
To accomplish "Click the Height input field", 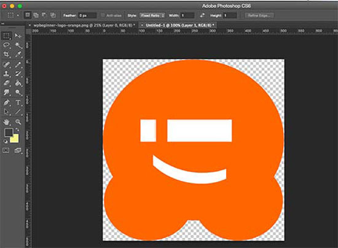I will (230, 15).
